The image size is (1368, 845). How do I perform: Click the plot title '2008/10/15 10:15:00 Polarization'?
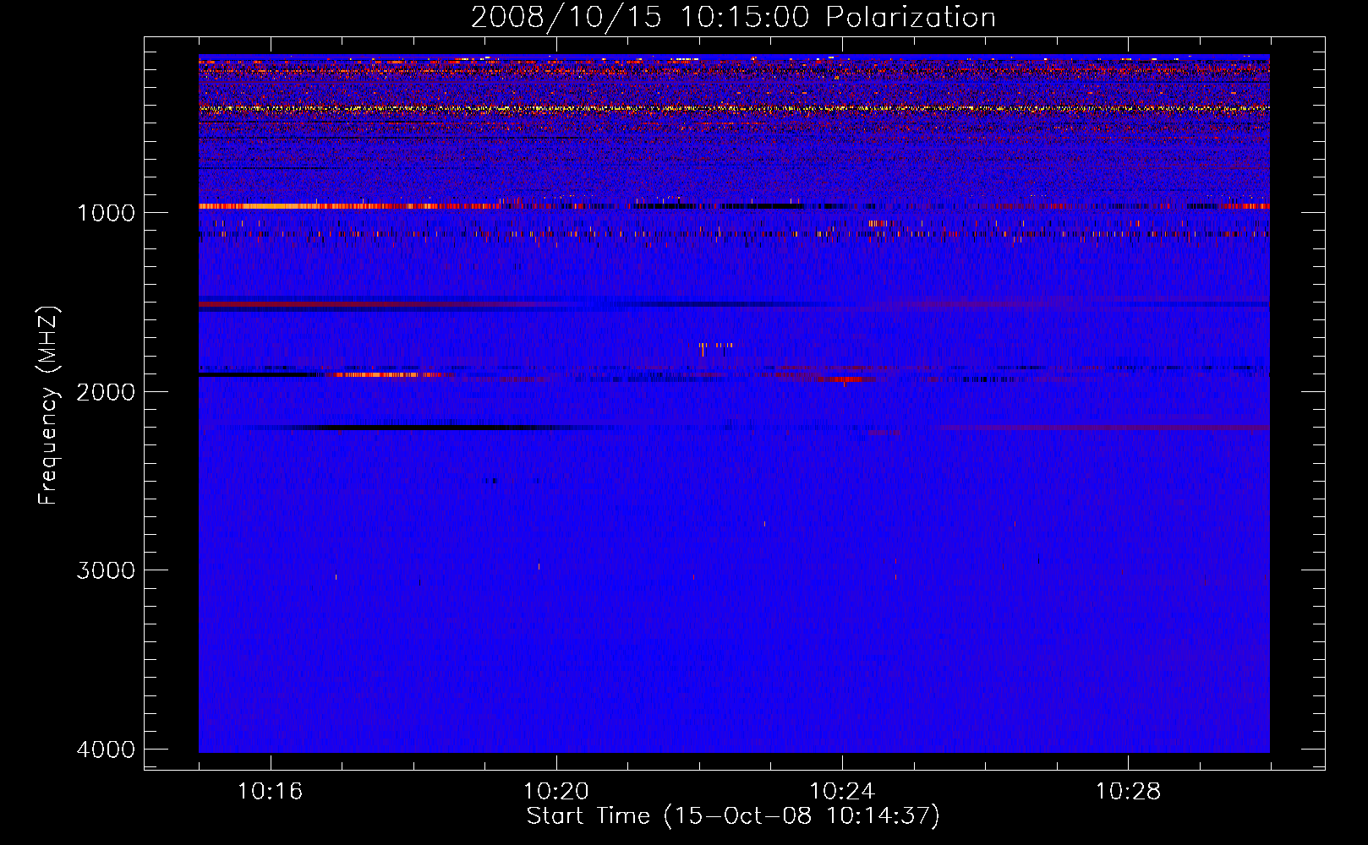click(x=733, y=17)
